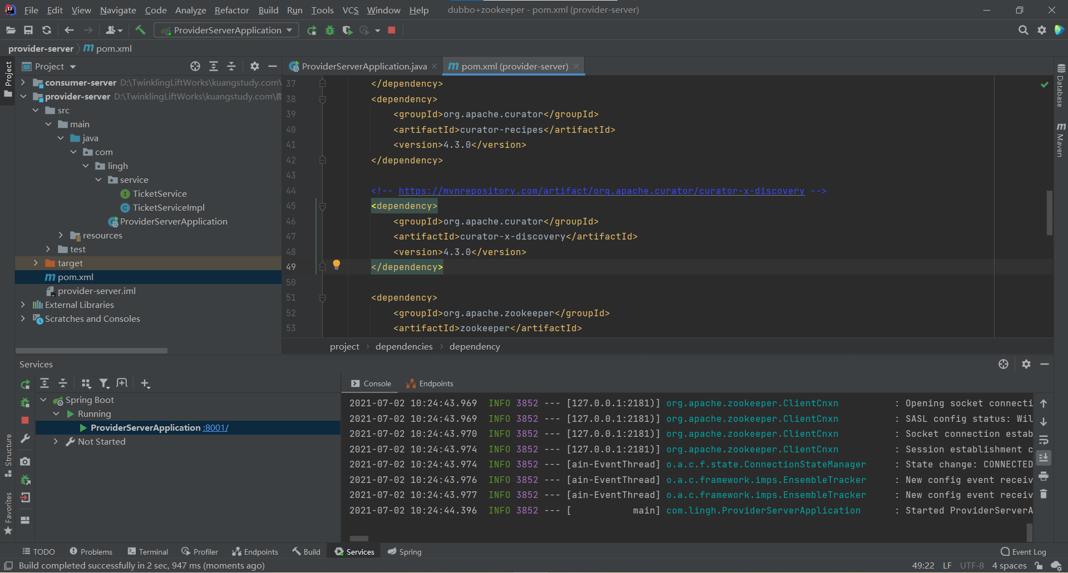
Task: Click the Open folder toolbar icon
Action: 11,30
